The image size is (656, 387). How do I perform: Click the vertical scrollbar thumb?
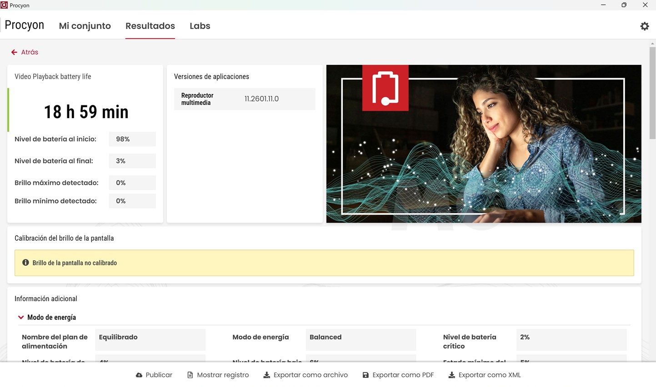click(x=652, y=91)
